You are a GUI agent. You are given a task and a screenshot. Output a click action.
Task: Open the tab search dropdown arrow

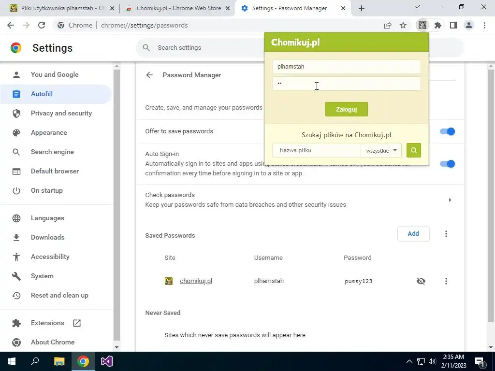point(417,7)
